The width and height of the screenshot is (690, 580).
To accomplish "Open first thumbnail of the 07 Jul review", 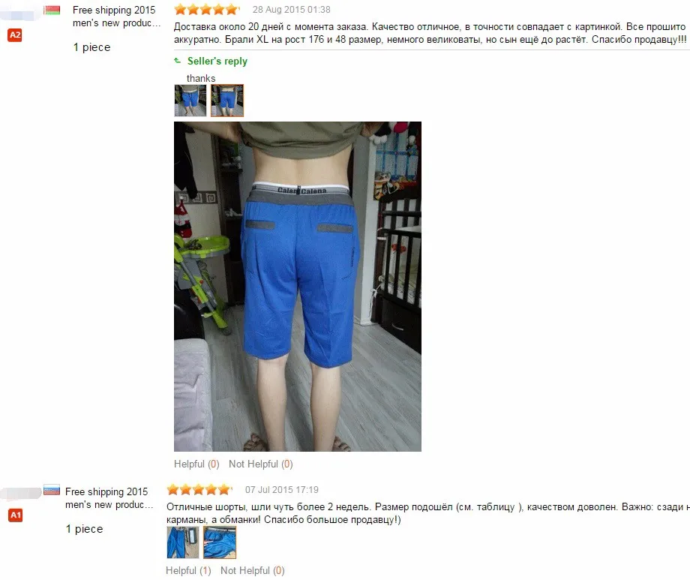I will click(182, 542).
